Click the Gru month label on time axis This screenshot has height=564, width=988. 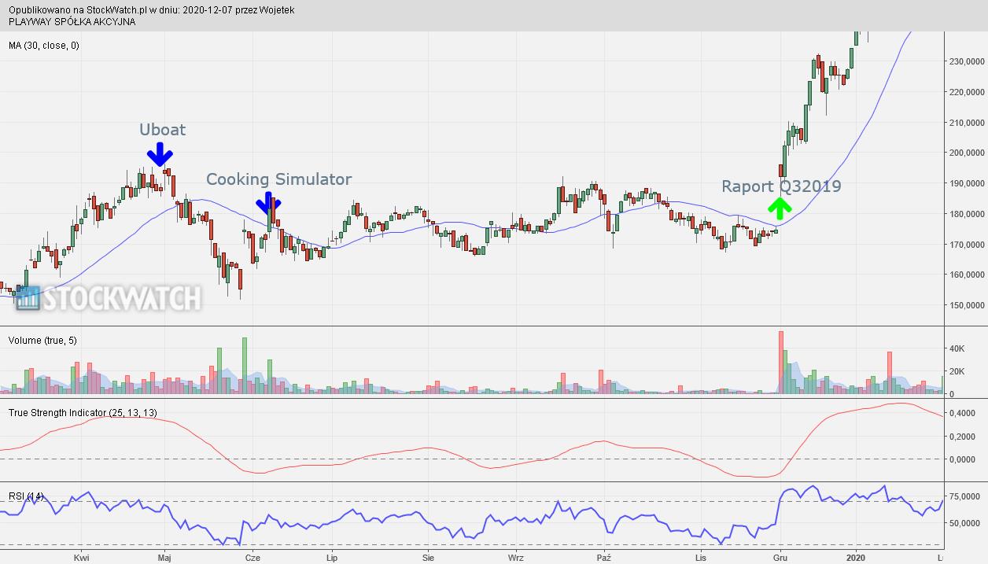click(780, 557)
